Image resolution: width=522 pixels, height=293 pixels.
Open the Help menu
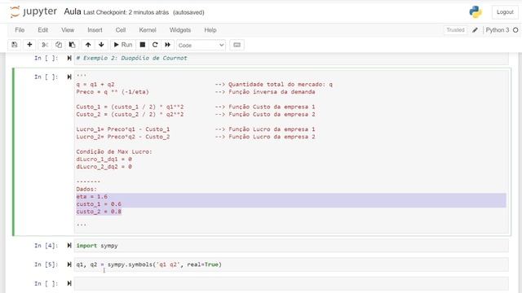click(210, 30)
